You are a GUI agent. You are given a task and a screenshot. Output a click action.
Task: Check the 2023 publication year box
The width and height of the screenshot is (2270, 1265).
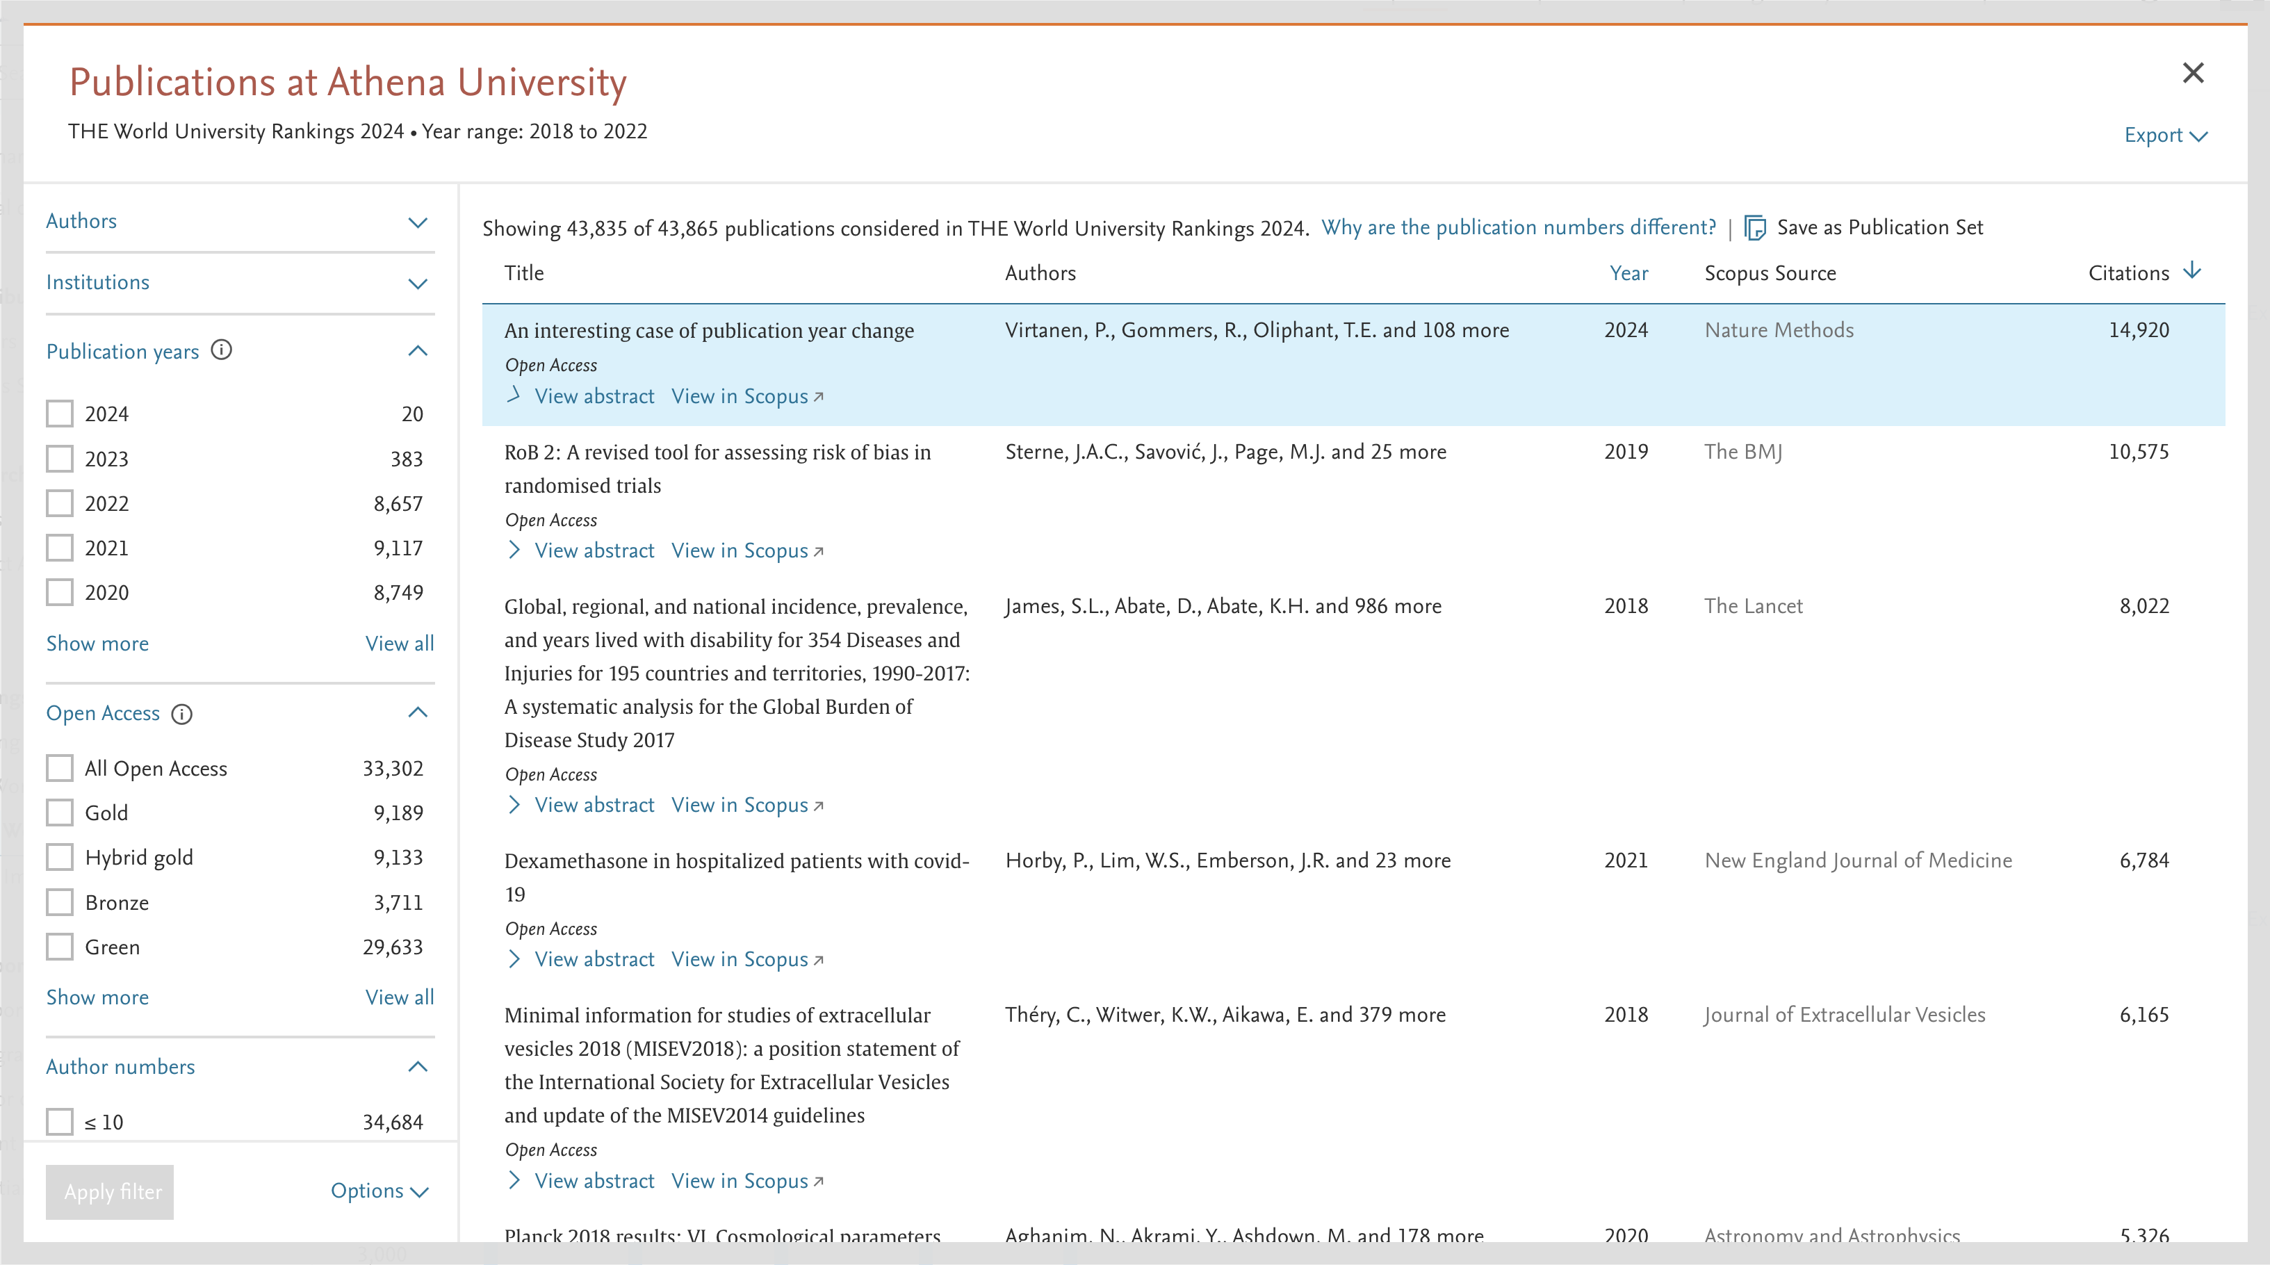coord(59,459)
